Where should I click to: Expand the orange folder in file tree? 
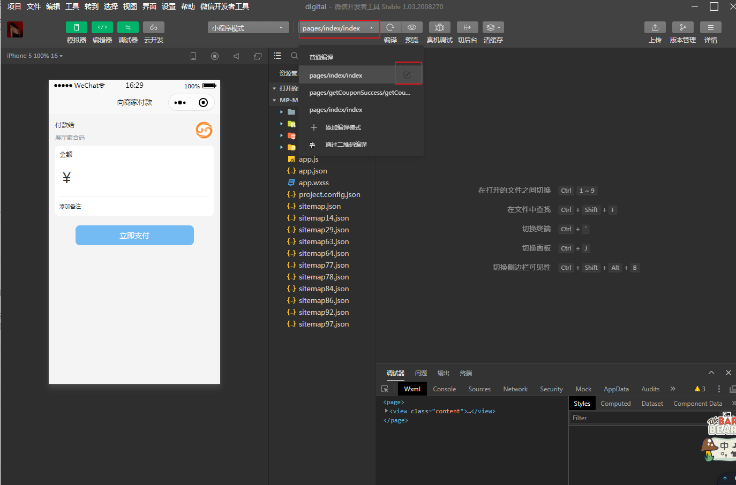click(x=281, y=135)
